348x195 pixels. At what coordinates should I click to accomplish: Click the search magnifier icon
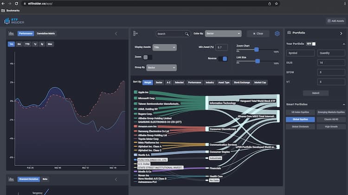187,34
